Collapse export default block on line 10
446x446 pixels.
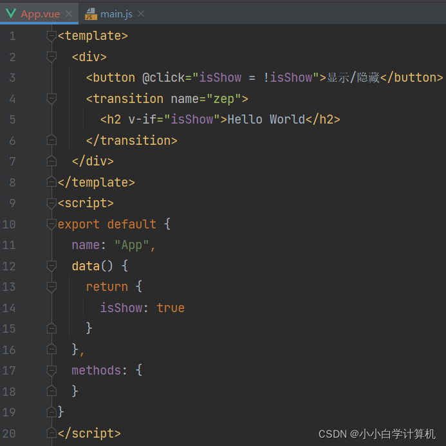click(51, 225)
